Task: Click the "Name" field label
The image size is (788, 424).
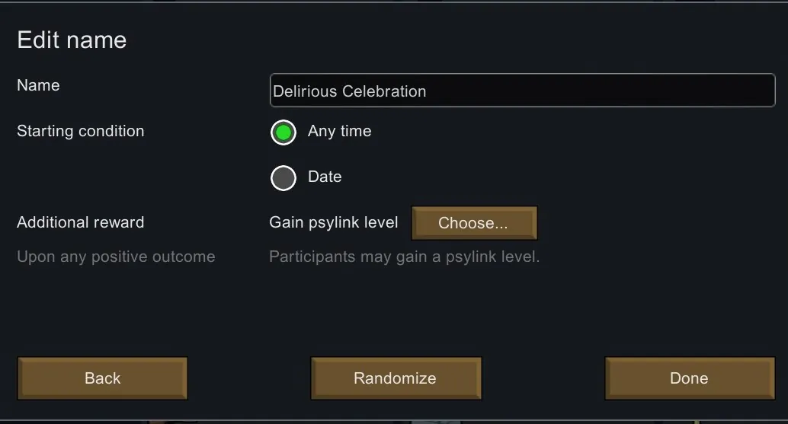Action: point(38,85)
